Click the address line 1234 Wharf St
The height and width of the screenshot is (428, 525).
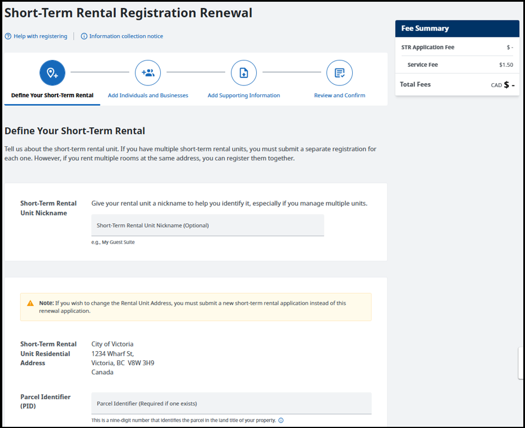[x=112, y=353]
